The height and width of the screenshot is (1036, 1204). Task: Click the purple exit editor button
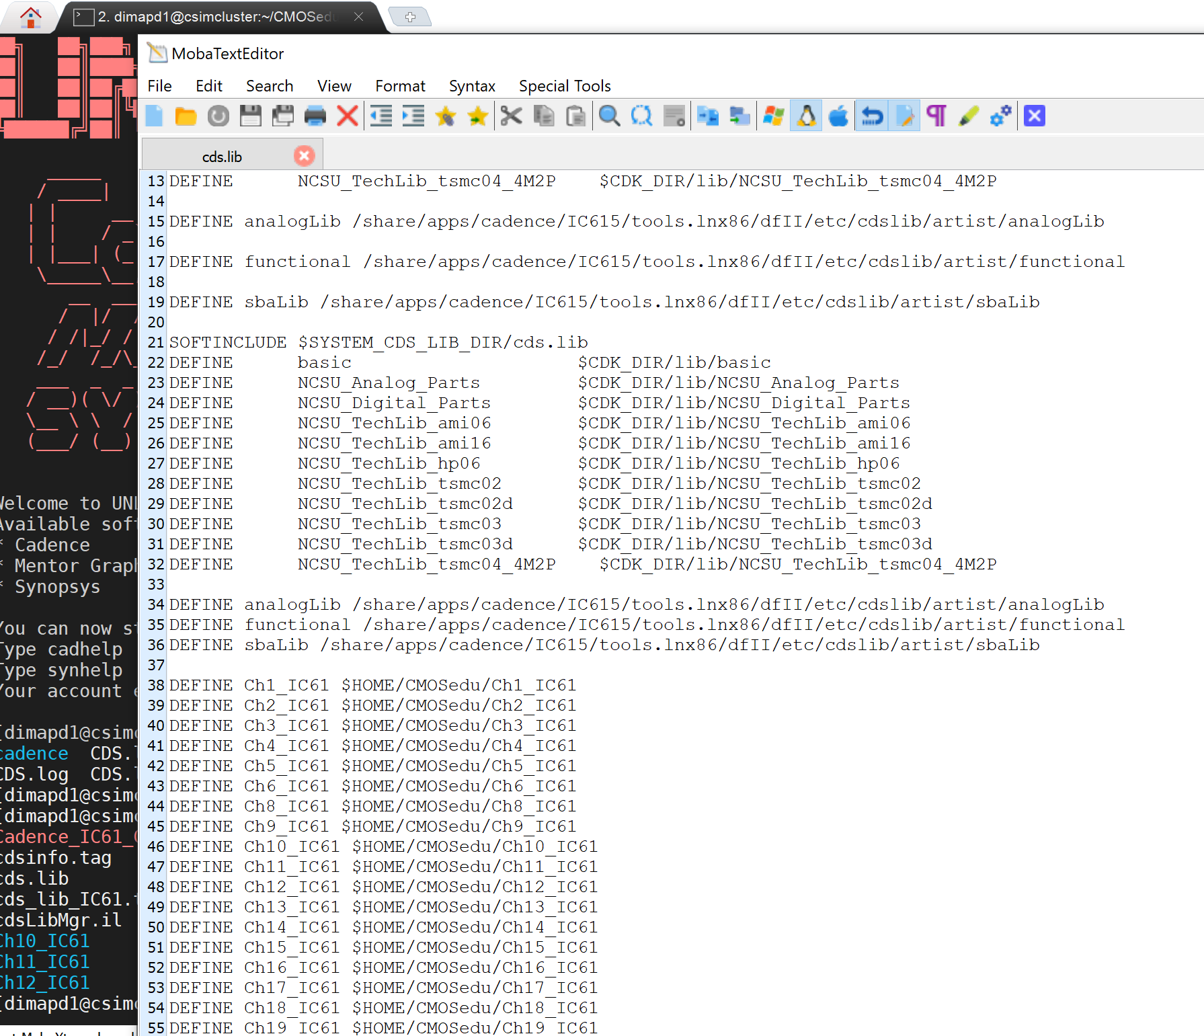pyautogui.click(x=1034, y=116)
